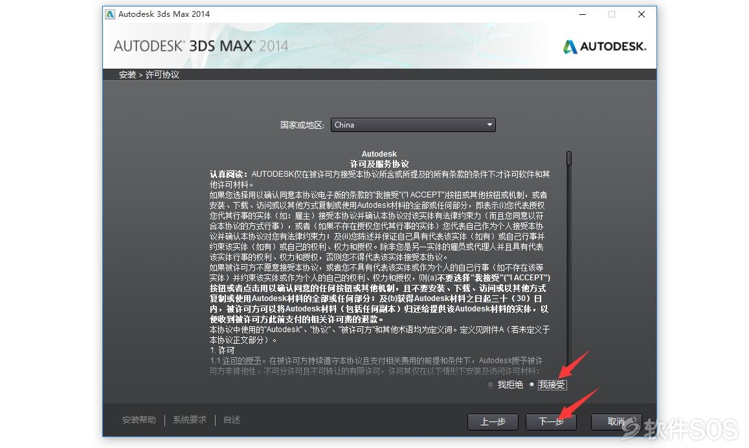Image resolution: width=749 pixels, height=448 pixels.
Task: Minimize the Autodesk 3ds Max 2014 window
Action: click(x=582, y=14)
